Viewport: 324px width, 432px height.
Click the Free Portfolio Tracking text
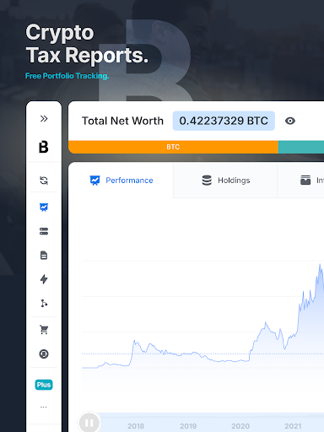[x=67, y=76]
